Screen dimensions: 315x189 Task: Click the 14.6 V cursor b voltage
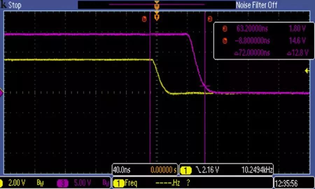[x=297, y=41]
